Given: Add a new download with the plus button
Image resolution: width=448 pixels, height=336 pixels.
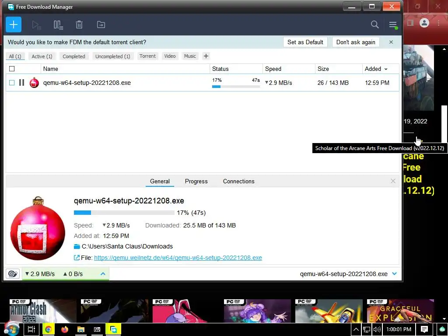Looking at the screenshot, I should (x=14, y=24).
